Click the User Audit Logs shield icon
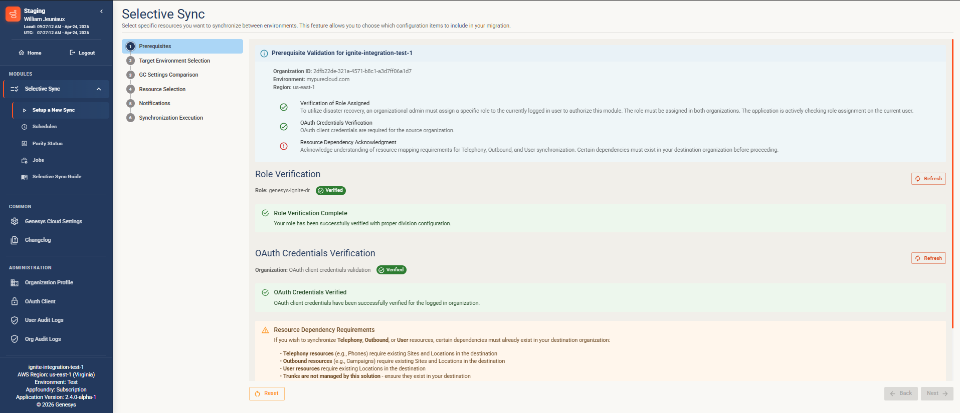 15,320
